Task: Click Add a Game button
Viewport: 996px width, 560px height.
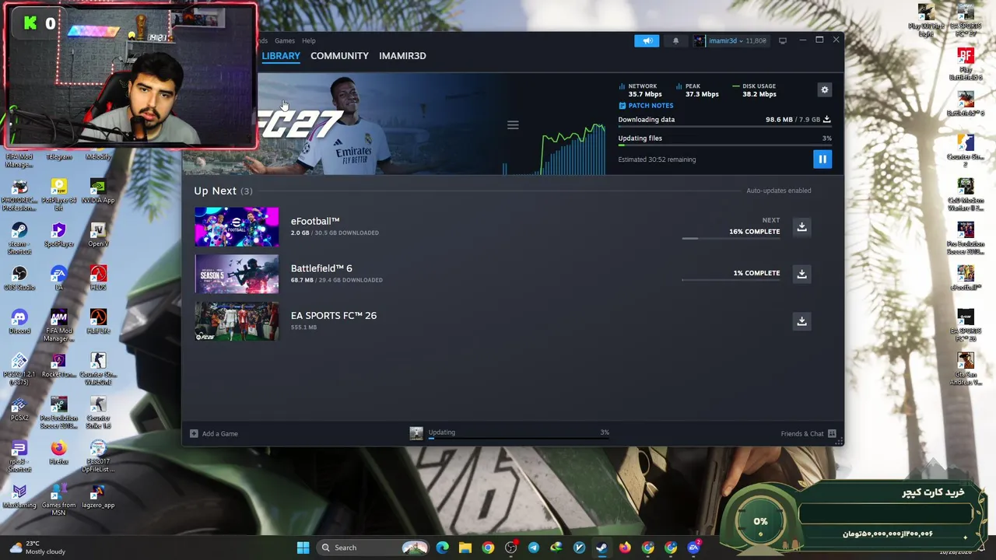Action: click(215, 434)
